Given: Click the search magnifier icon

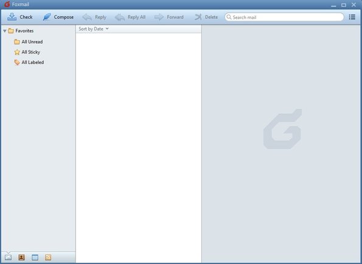Looking at the screenshot, I should click(x=229, y=17).
